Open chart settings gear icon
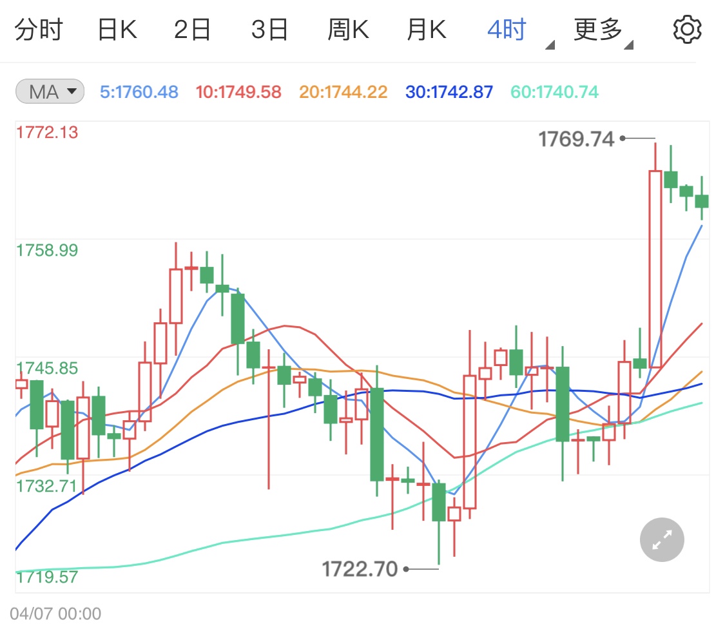The width and height of the screenshot is (725, 629). (687, 30)
